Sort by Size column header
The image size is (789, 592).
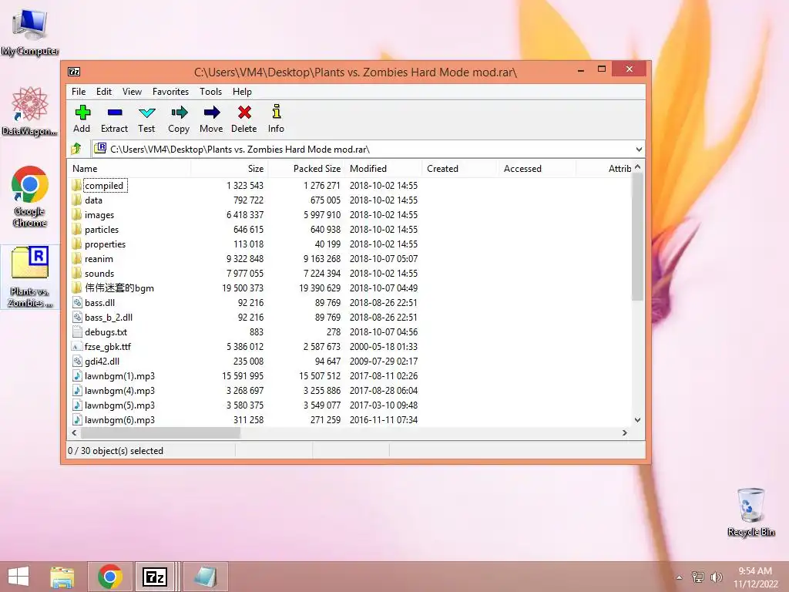229,169
